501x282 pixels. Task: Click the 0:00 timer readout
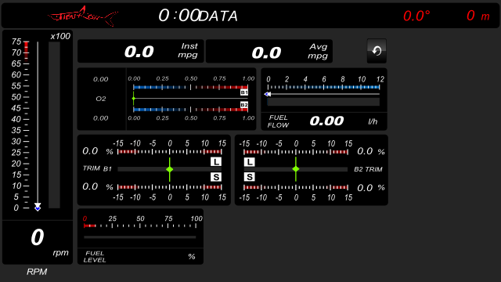[179, 16]
